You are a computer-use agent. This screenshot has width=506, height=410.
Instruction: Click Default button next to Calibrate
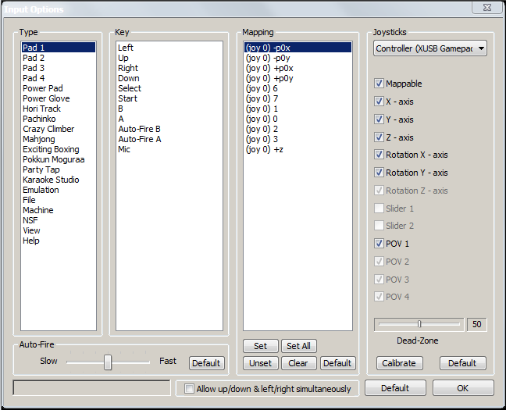462,363
